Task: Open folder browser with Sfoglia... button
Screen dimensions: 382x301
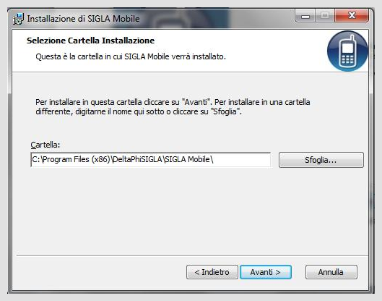Action: pos(321,160)
